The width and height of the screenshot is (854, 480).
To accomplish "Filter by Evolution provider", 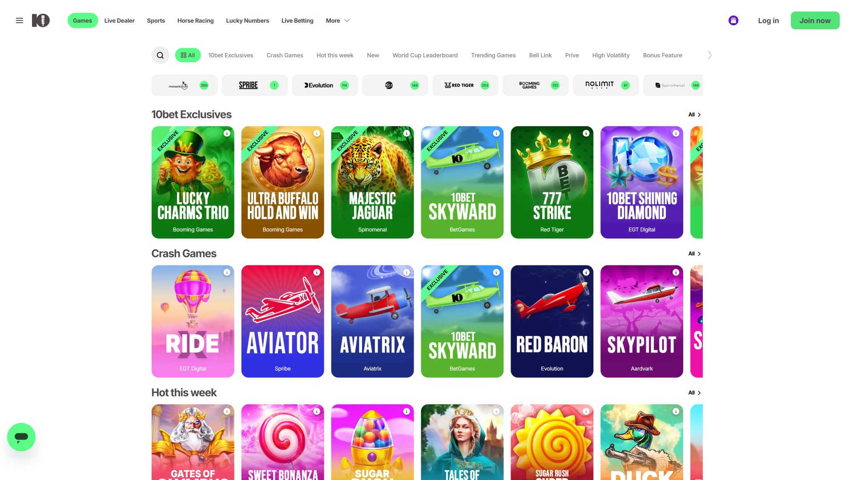I will click(325, 85).
